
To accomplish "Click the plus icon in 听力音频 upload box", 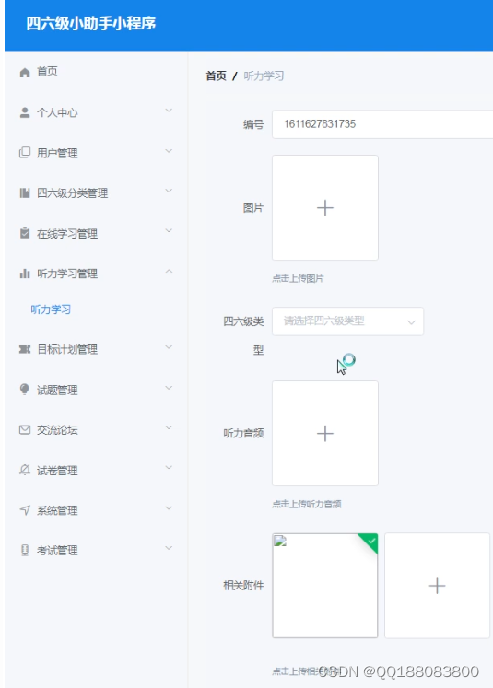I will pyautogui.click(x=325, y=434).
